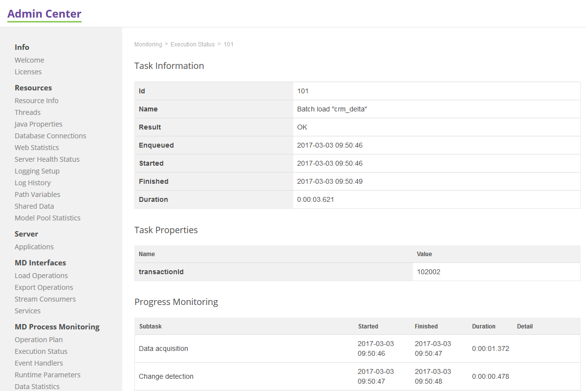Select Threads in Resources section
Viewport: 586px width, 391px height.
27,112
